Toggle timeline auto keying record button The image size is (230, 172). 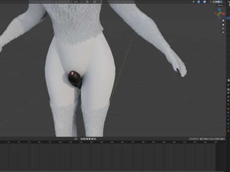[x=76, y=139]
